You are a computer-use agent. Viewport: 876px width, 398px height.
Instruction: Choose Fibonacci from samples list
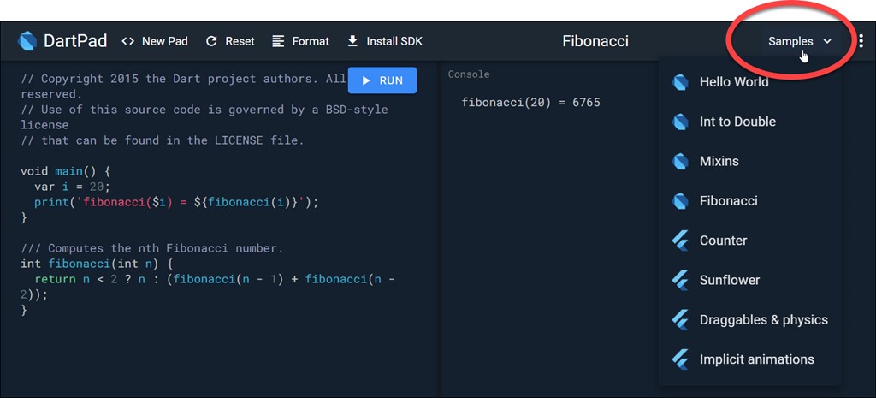[x=749, y=201]
